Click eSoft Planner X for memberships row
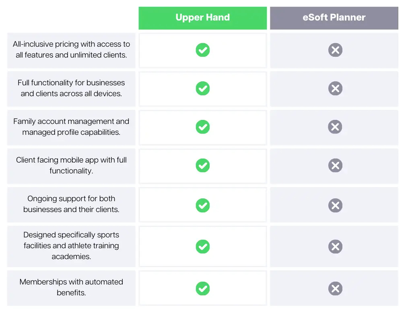The width and height of the screenshot is (412, 309). 335,288
